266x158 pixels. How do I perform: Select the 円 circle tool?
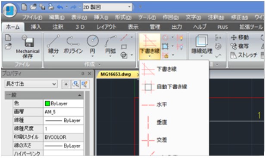point(93,46)
